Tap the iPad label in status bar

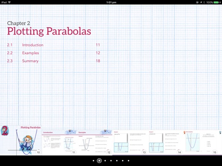pos(4,2)
